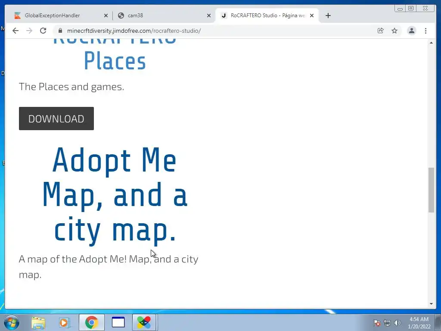Share this page via share icon
The width and height of the screenshot is (441, 331).
[x=381, y=31]
